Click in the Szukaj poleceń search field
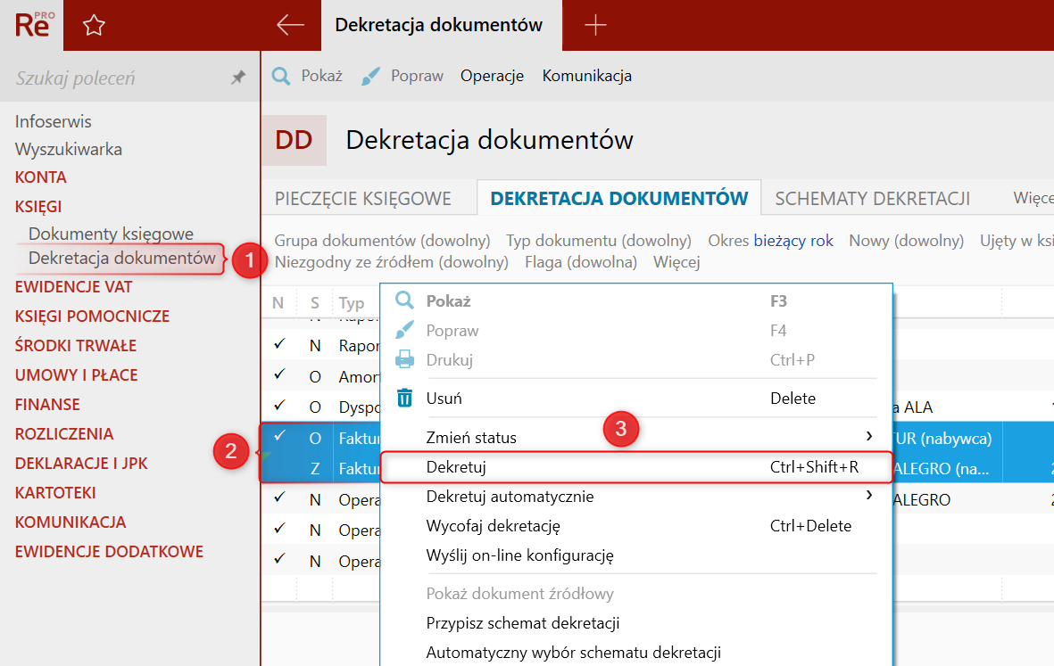This screenshot has width=1054, height=666. (x=114, y=78)
